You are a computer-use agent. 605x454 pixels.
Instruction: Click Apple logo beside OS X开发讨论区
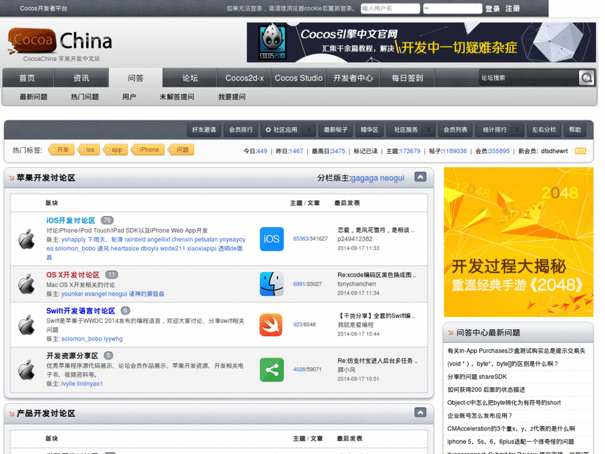coord(27,284)
